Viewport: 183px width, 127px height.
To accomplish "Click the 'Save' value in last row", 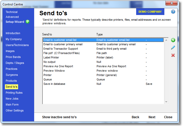I will pyautogui.click(x=149, y=84).
